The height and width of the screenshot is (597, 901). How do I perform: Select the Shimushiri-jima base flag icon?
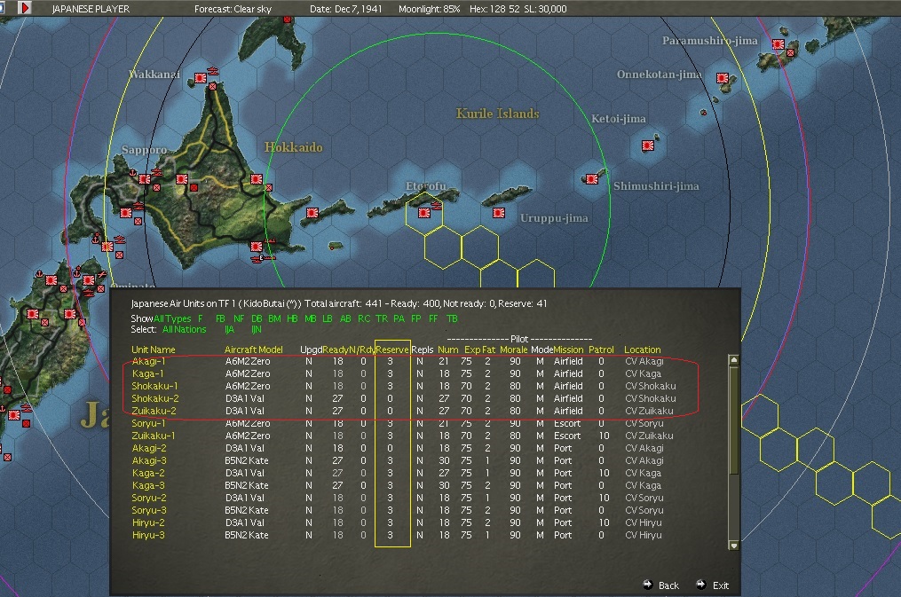592,179
